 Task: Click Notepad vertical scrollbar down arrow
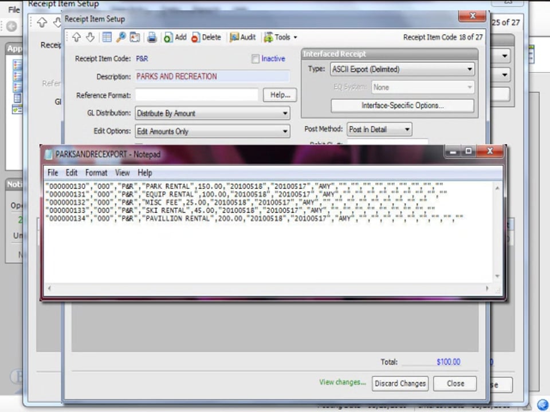(x=497, y=276)
